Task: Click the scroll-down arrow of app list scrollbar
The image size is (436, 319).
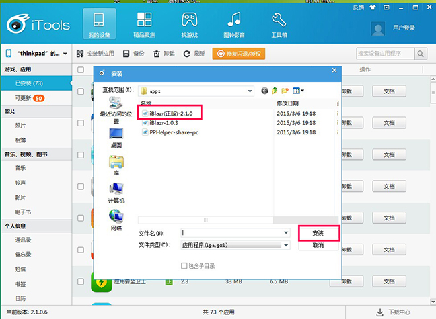Action: pyautogui.click(x=433, y=302)
